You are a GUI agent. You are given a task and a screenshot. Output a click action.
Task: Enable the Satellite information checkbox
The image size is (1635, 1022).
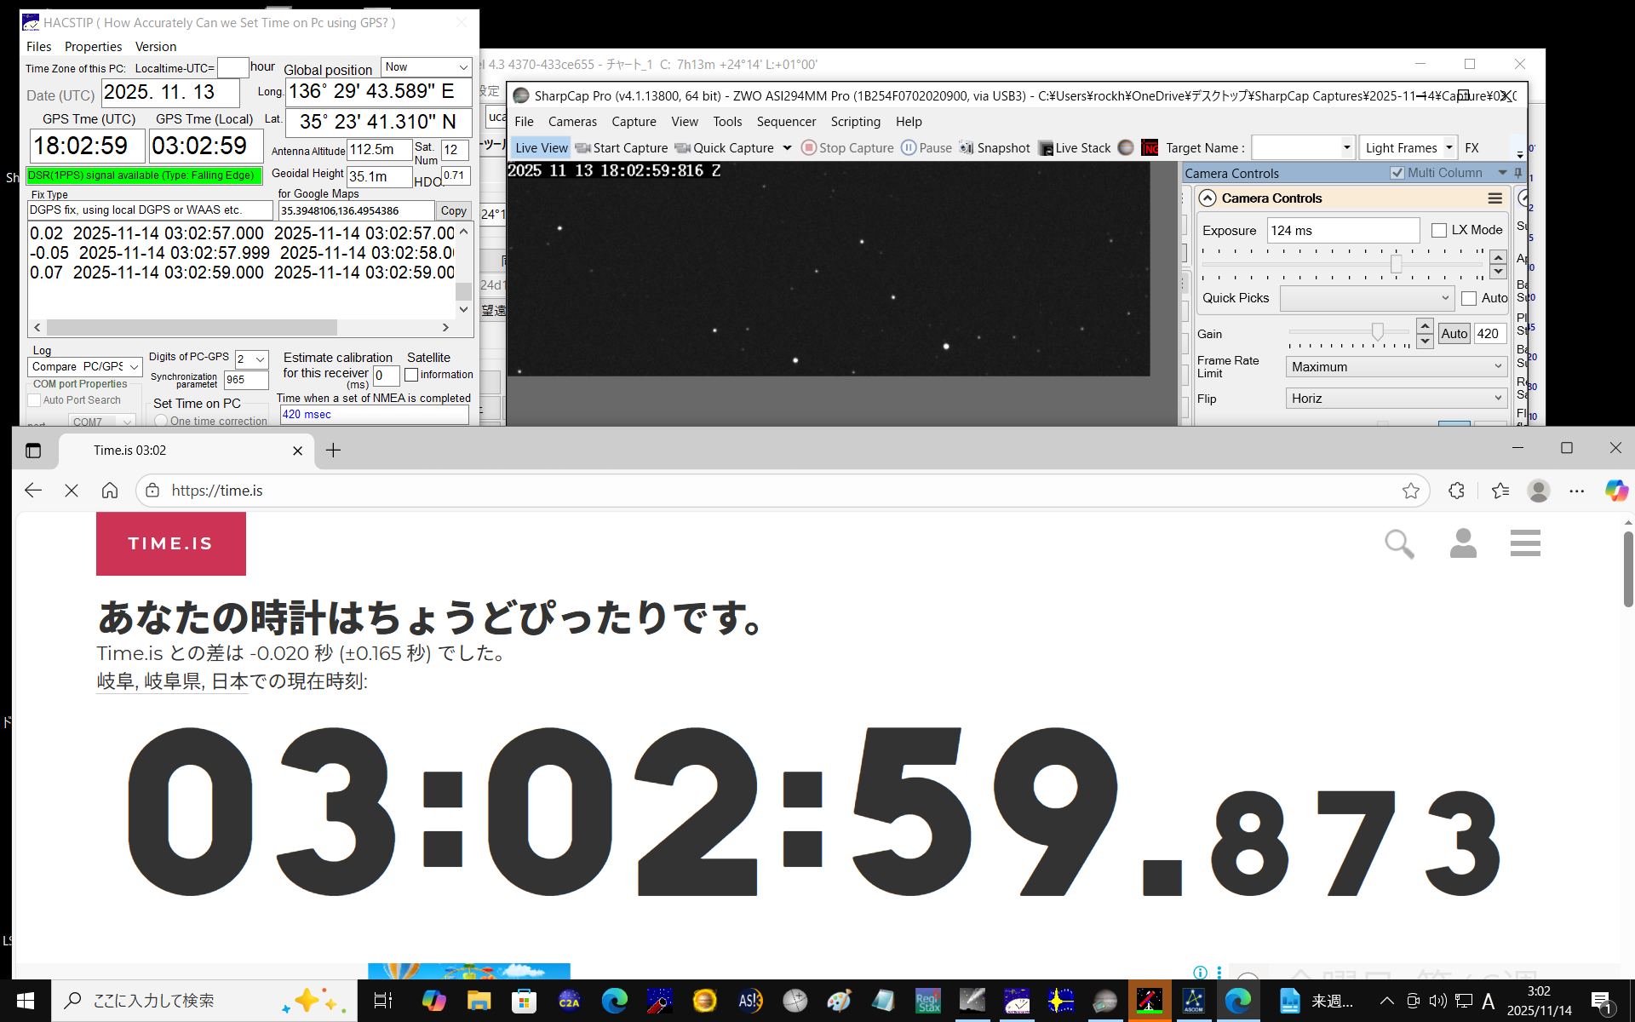click(411, 375)
